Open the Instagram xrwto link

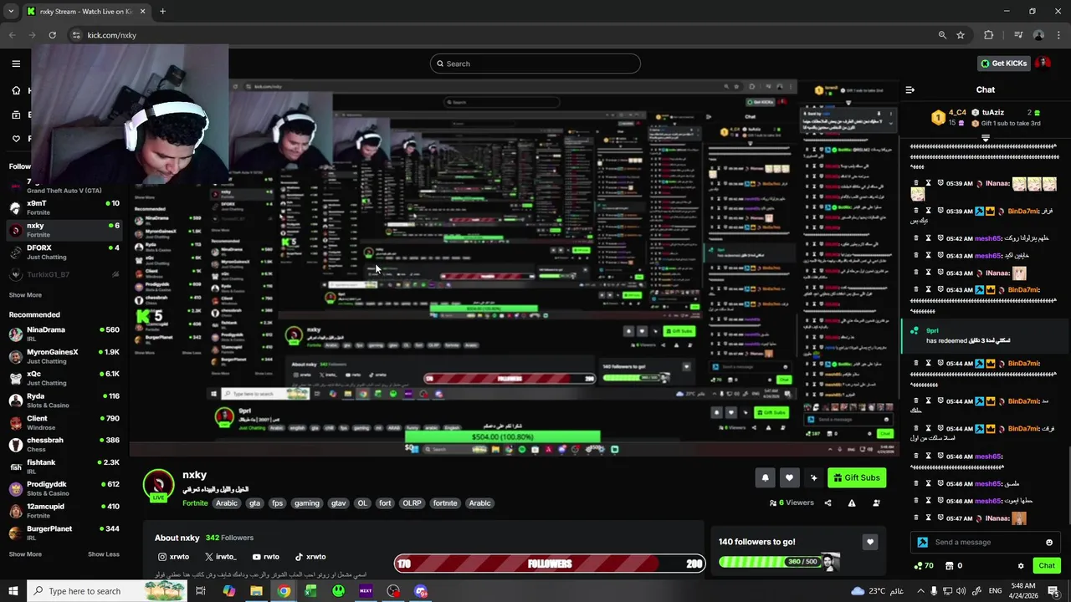[174, 557]
